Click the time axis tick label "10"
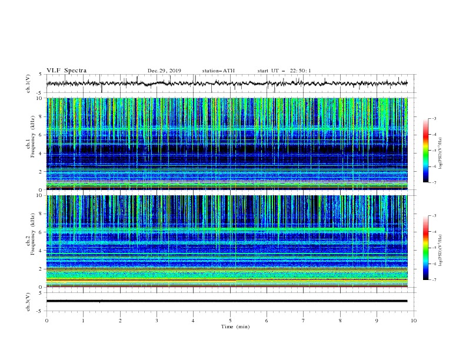This screenshot has width=466, height=360. 414,321
